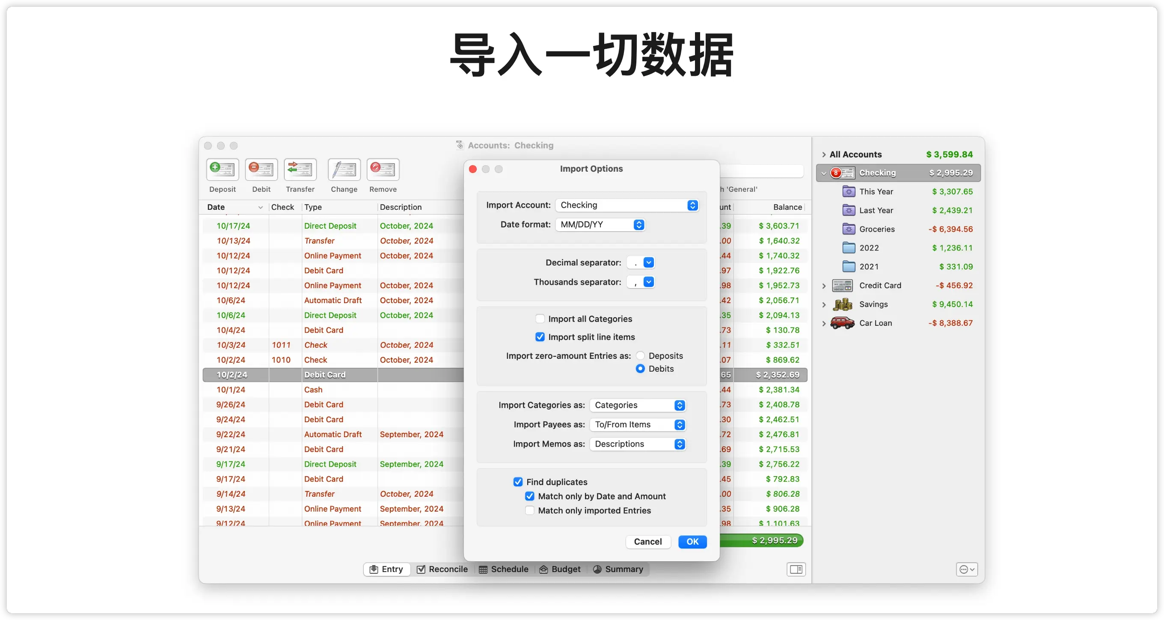
Task: Click the Debit toolbar icon
Action: tap(261, 170)
